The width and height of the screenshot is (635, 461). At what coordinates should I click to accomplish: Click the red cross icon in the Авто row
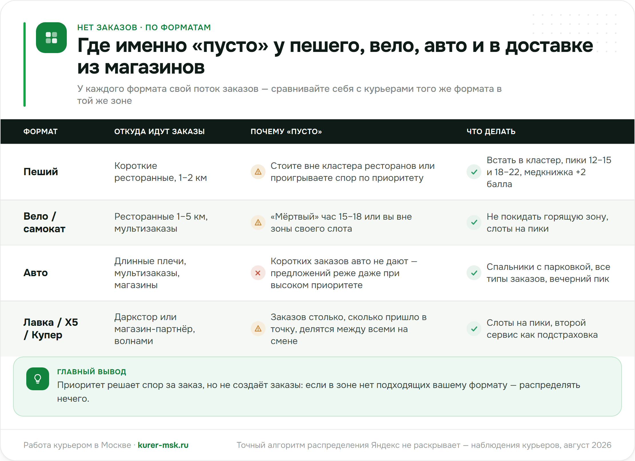(x=258, y=273)
